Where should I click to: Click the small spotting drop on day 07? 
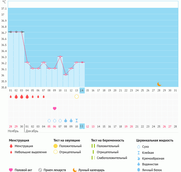pos(44,97)
